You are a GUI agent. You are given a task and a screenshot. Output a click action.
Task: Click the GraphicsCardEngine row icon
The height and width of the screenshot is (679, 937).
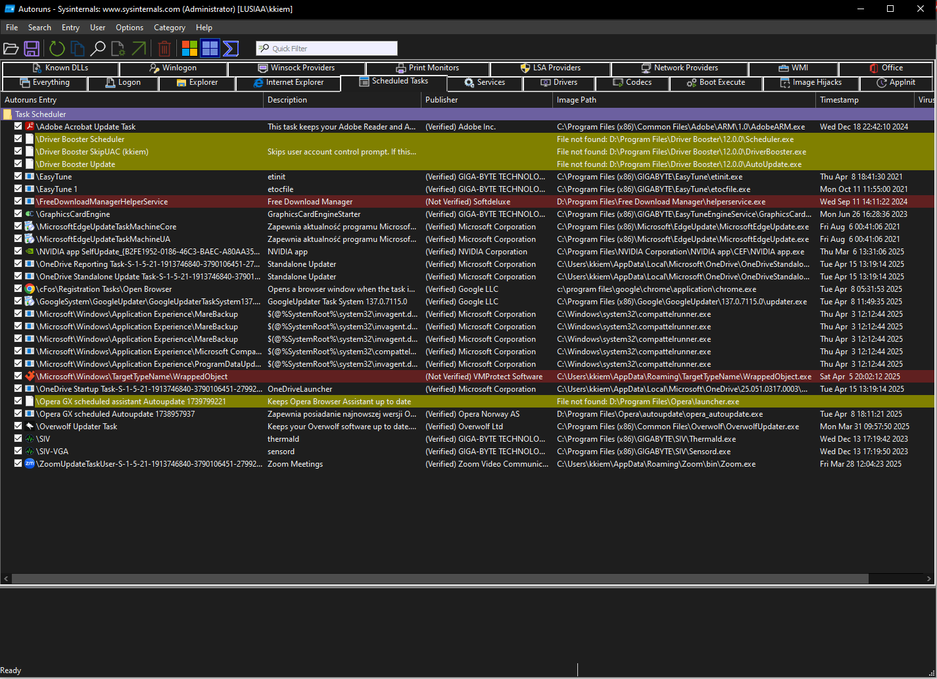tap(30, 214)
